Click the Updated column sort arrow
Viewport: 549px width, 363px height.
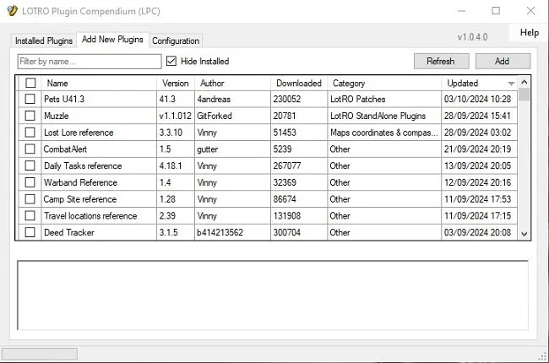511,84
